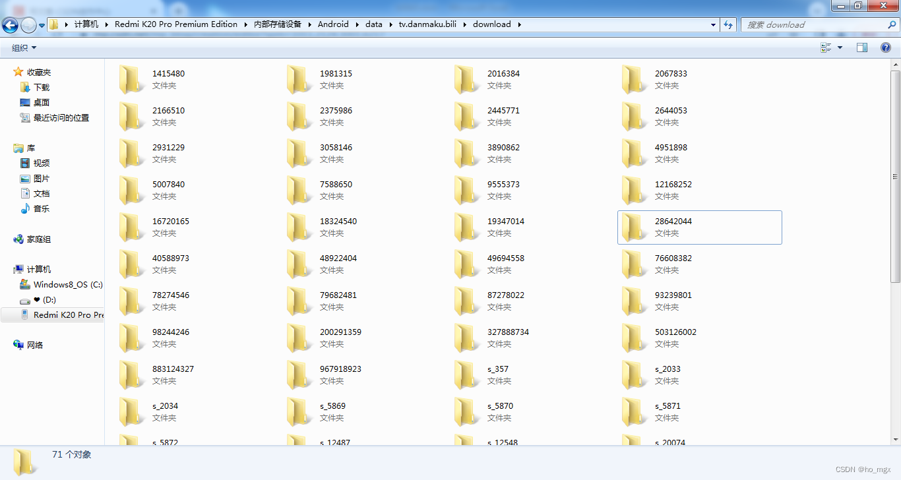
Task: Select folder icon of 9555373
Action: [467, 191]
